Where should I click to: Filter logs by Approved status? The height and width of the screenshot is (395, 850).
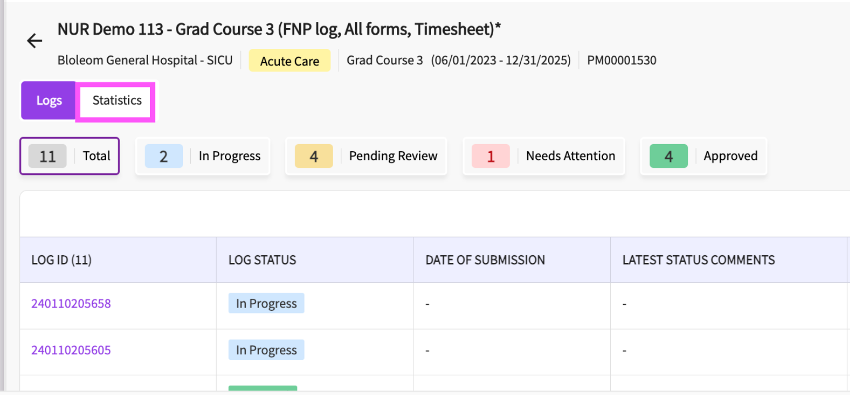click(703, 156)
